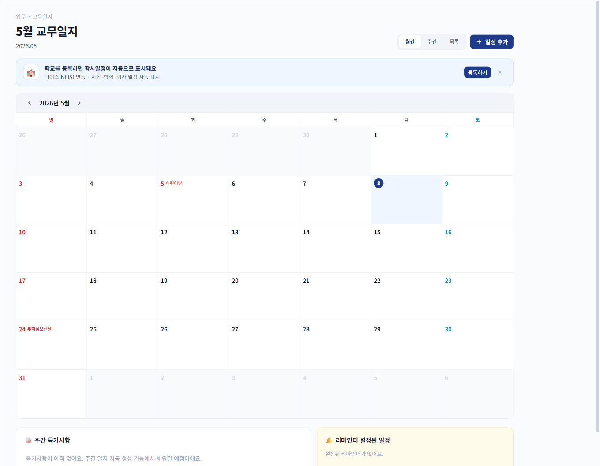Select the greyed April 26 cell
600x466 pixels.
pyautogui.click(x=51, y=151)
